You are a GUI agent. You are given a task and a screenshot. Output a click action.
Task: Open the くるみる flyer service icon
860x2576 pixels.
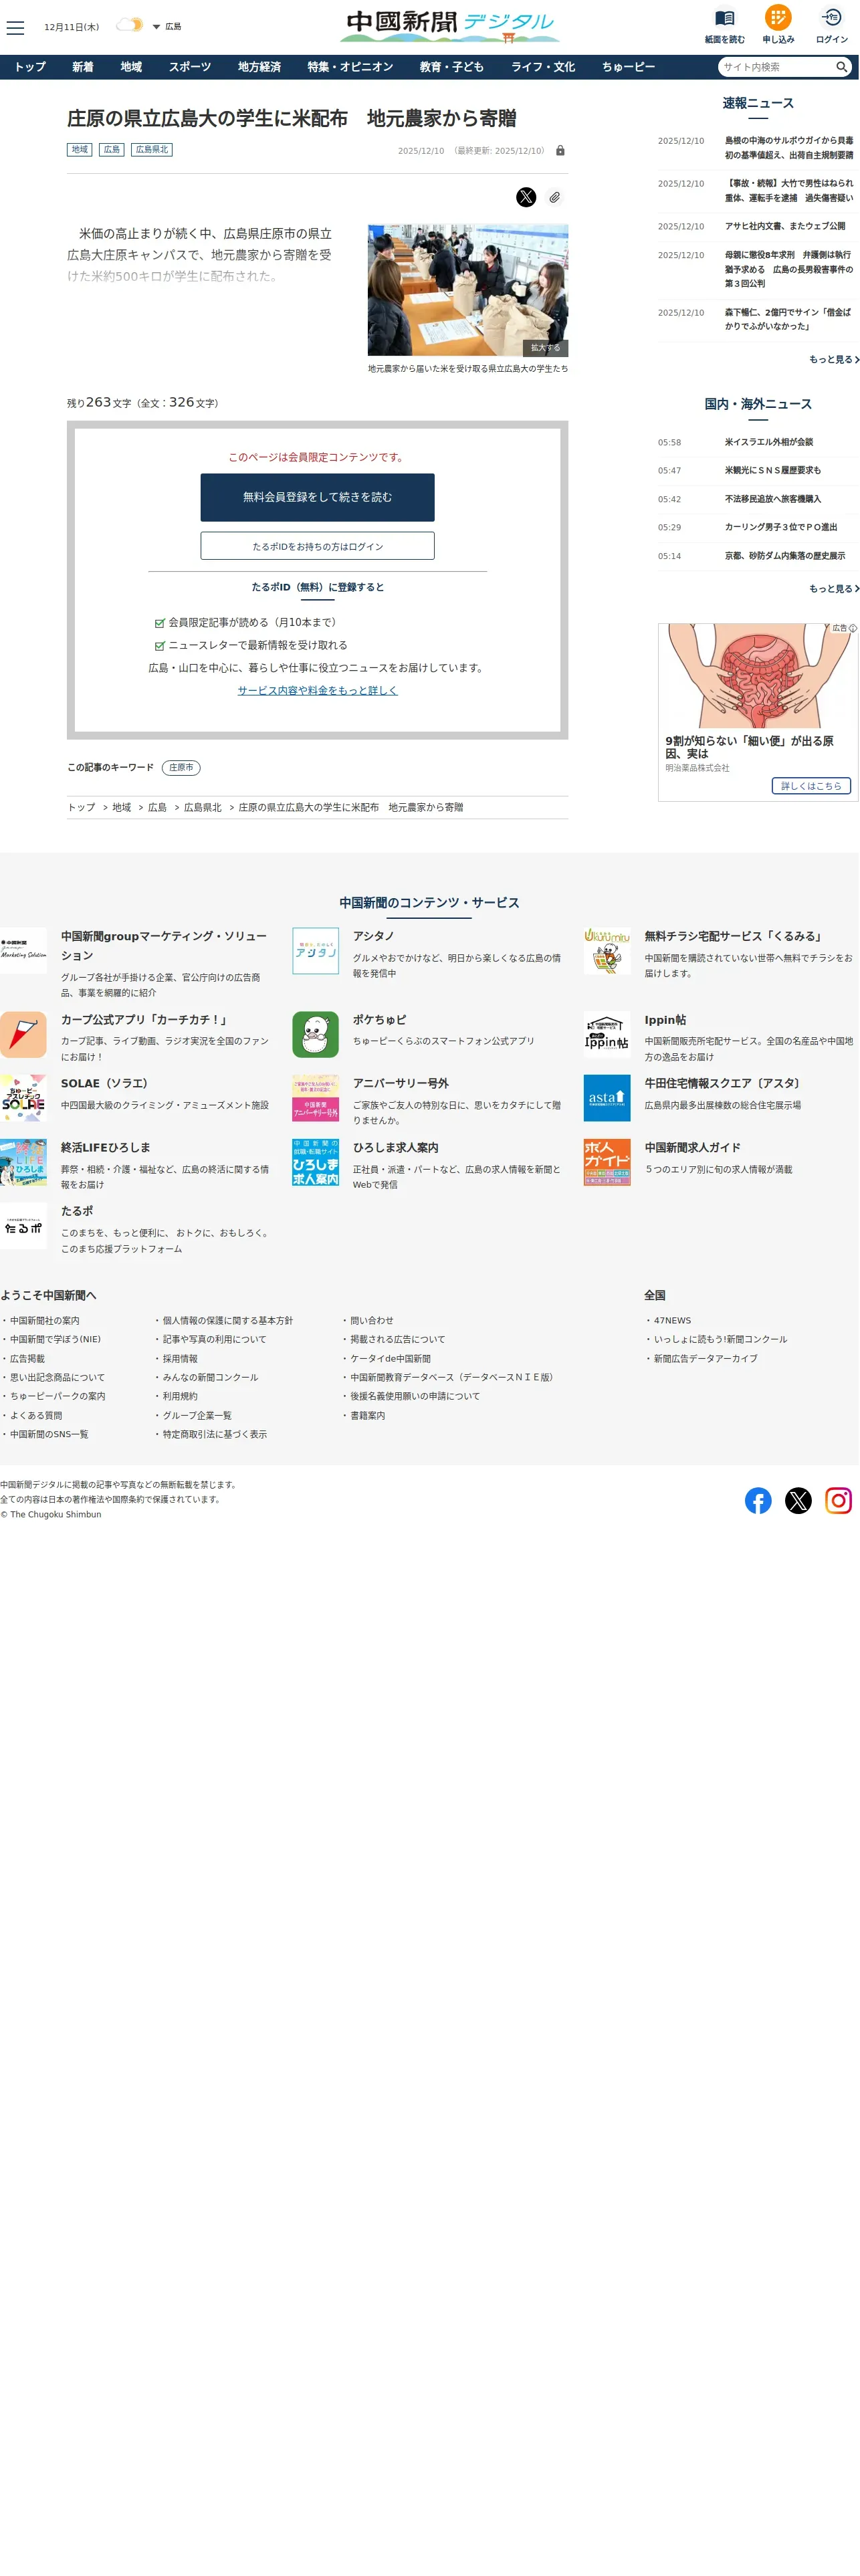point(607,951)
